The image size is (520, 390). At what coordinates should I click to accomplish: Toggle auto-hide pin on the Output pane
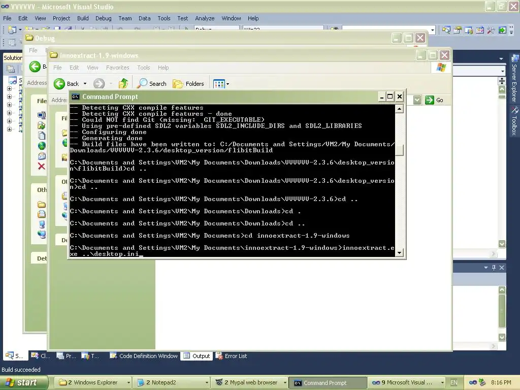pos(494,267)
